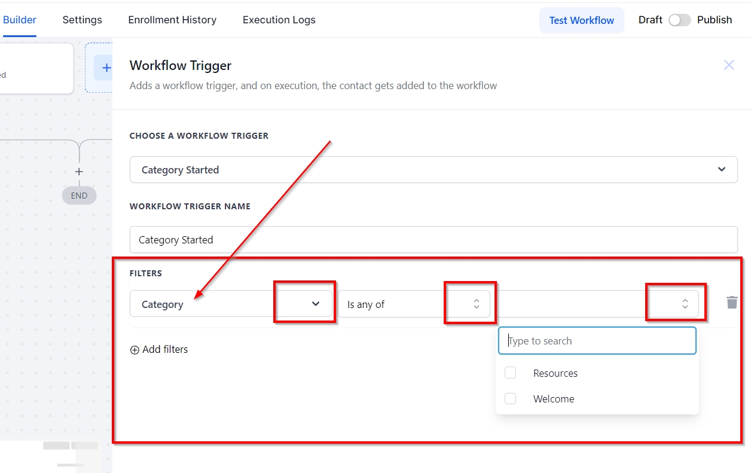This screenshot has height=473, width=751.
Task: Check the Resources option
Action: (x=511, y=373)
